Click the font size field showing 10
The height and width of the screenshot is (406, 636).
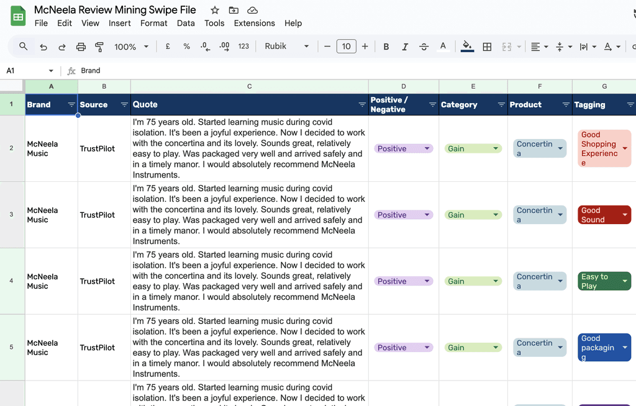347,46
